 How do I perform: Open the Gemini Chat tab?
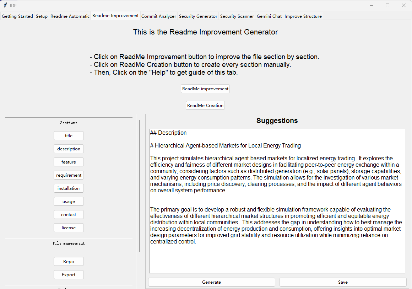[x=269, y=16]
